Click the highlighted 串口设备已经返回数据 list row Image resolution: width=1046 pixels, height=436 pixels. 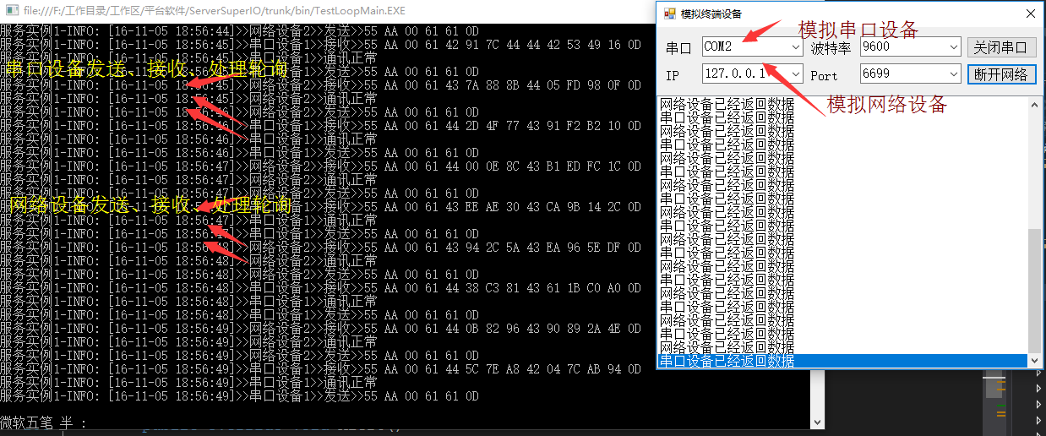[843, 361]
